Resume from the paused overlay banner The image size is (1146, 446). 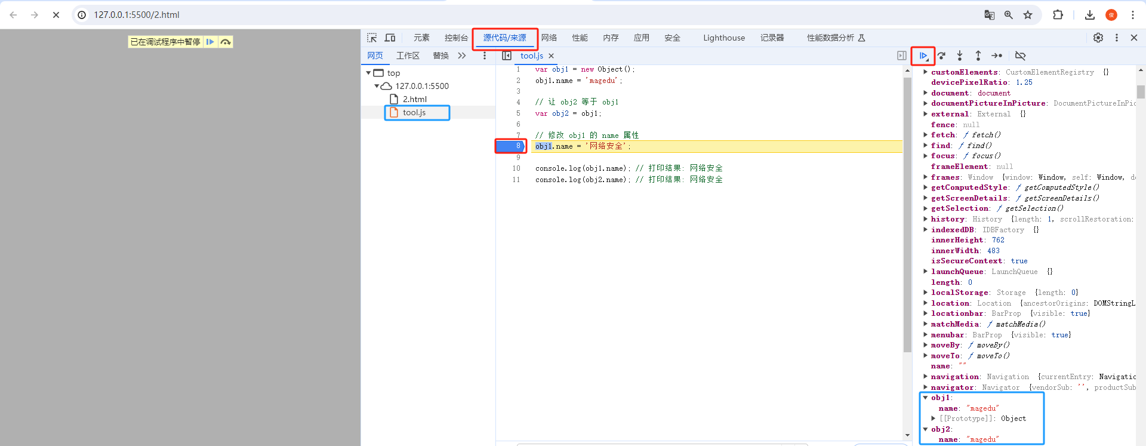210,42
